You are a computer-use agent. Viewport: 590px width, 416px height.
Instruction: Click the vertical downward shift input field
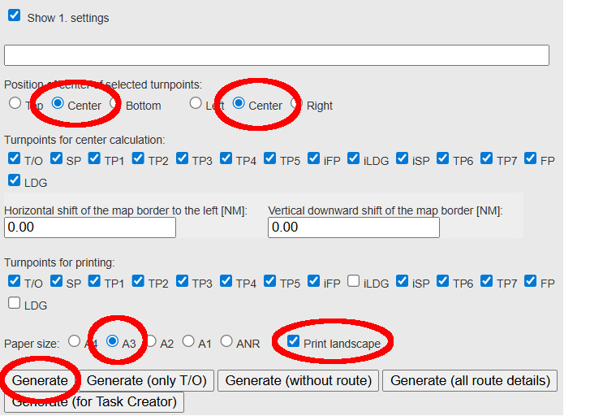click(x=354, y=227)
